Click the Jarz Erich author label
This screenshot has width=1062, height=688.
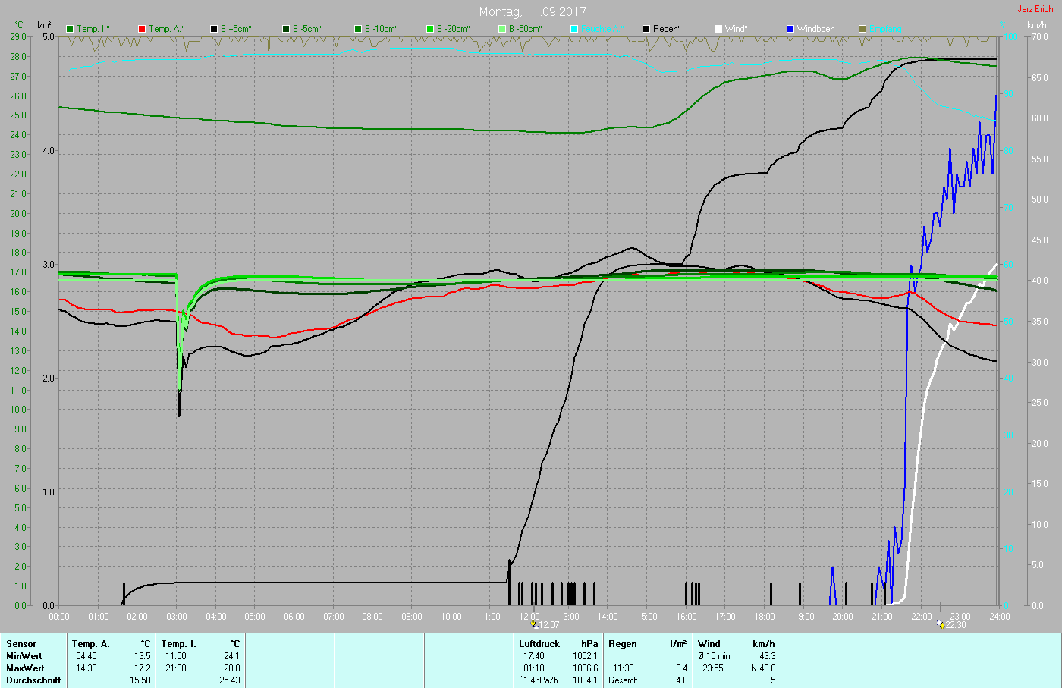(1035, 9)
